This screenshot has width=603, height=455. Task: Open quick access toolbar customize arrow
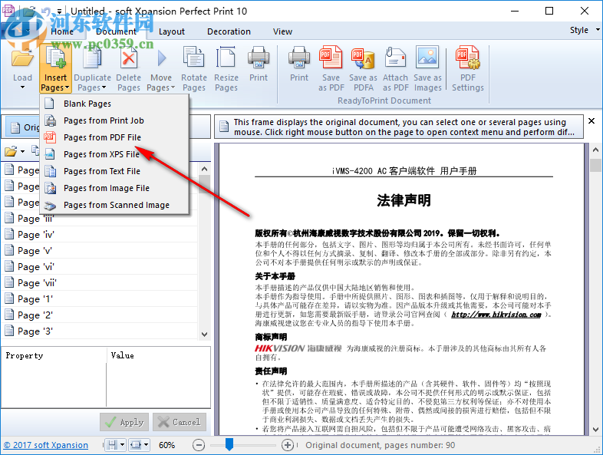point(59,12)
